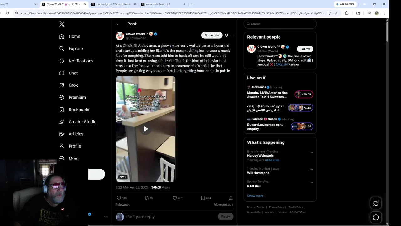Image resolution: width=401 pixels, height=226 pixels.
Task: Open Alex Jones Monday LIVE broadcast
Action: point(280,93)
